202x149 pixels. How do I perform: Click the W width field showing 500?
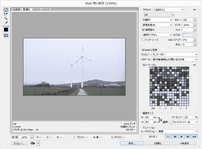coord(149,117)
